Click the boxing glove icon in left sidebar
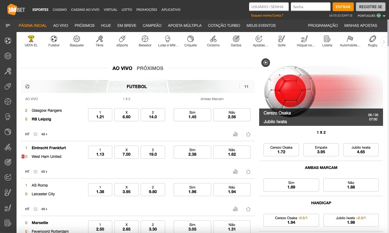The width and height of the screenshot is (389, 233). (x=8, y=117)
